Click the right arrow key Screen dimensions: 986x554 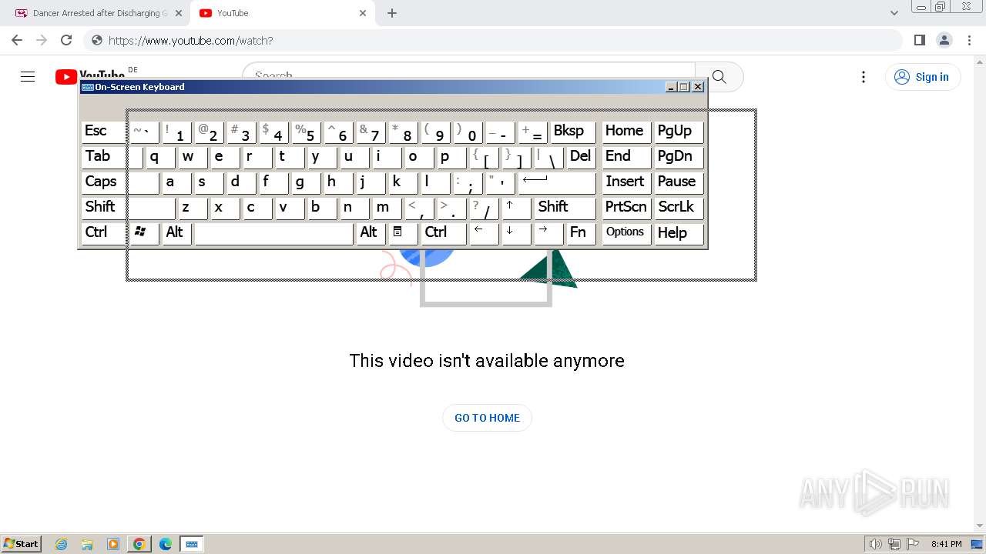(x=548, y=233)
